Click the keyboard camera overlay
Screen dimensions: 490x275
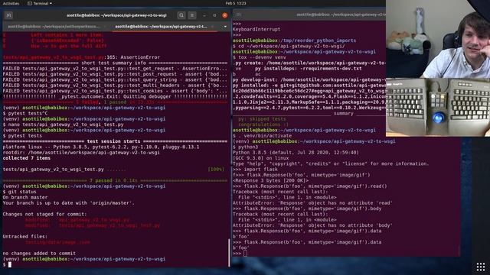438,107
